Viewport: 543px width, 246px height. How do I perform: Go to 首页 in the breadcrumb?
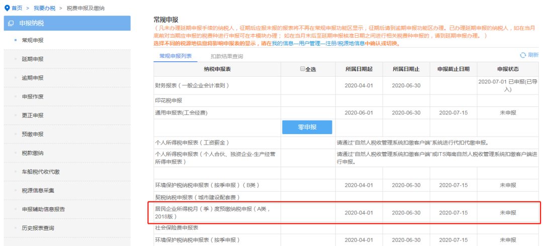pyautogui.click(x=17, y=8)
